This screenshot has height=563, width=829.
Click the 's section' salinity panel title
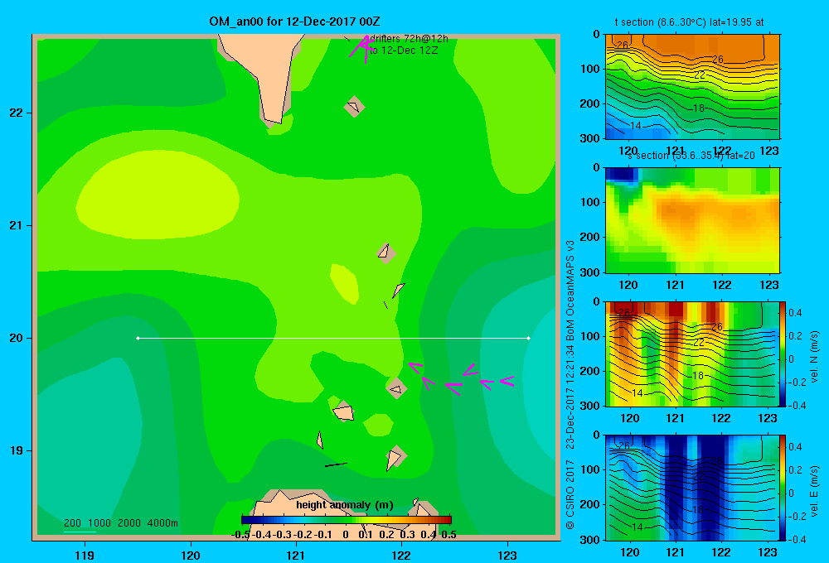[691, 156]
